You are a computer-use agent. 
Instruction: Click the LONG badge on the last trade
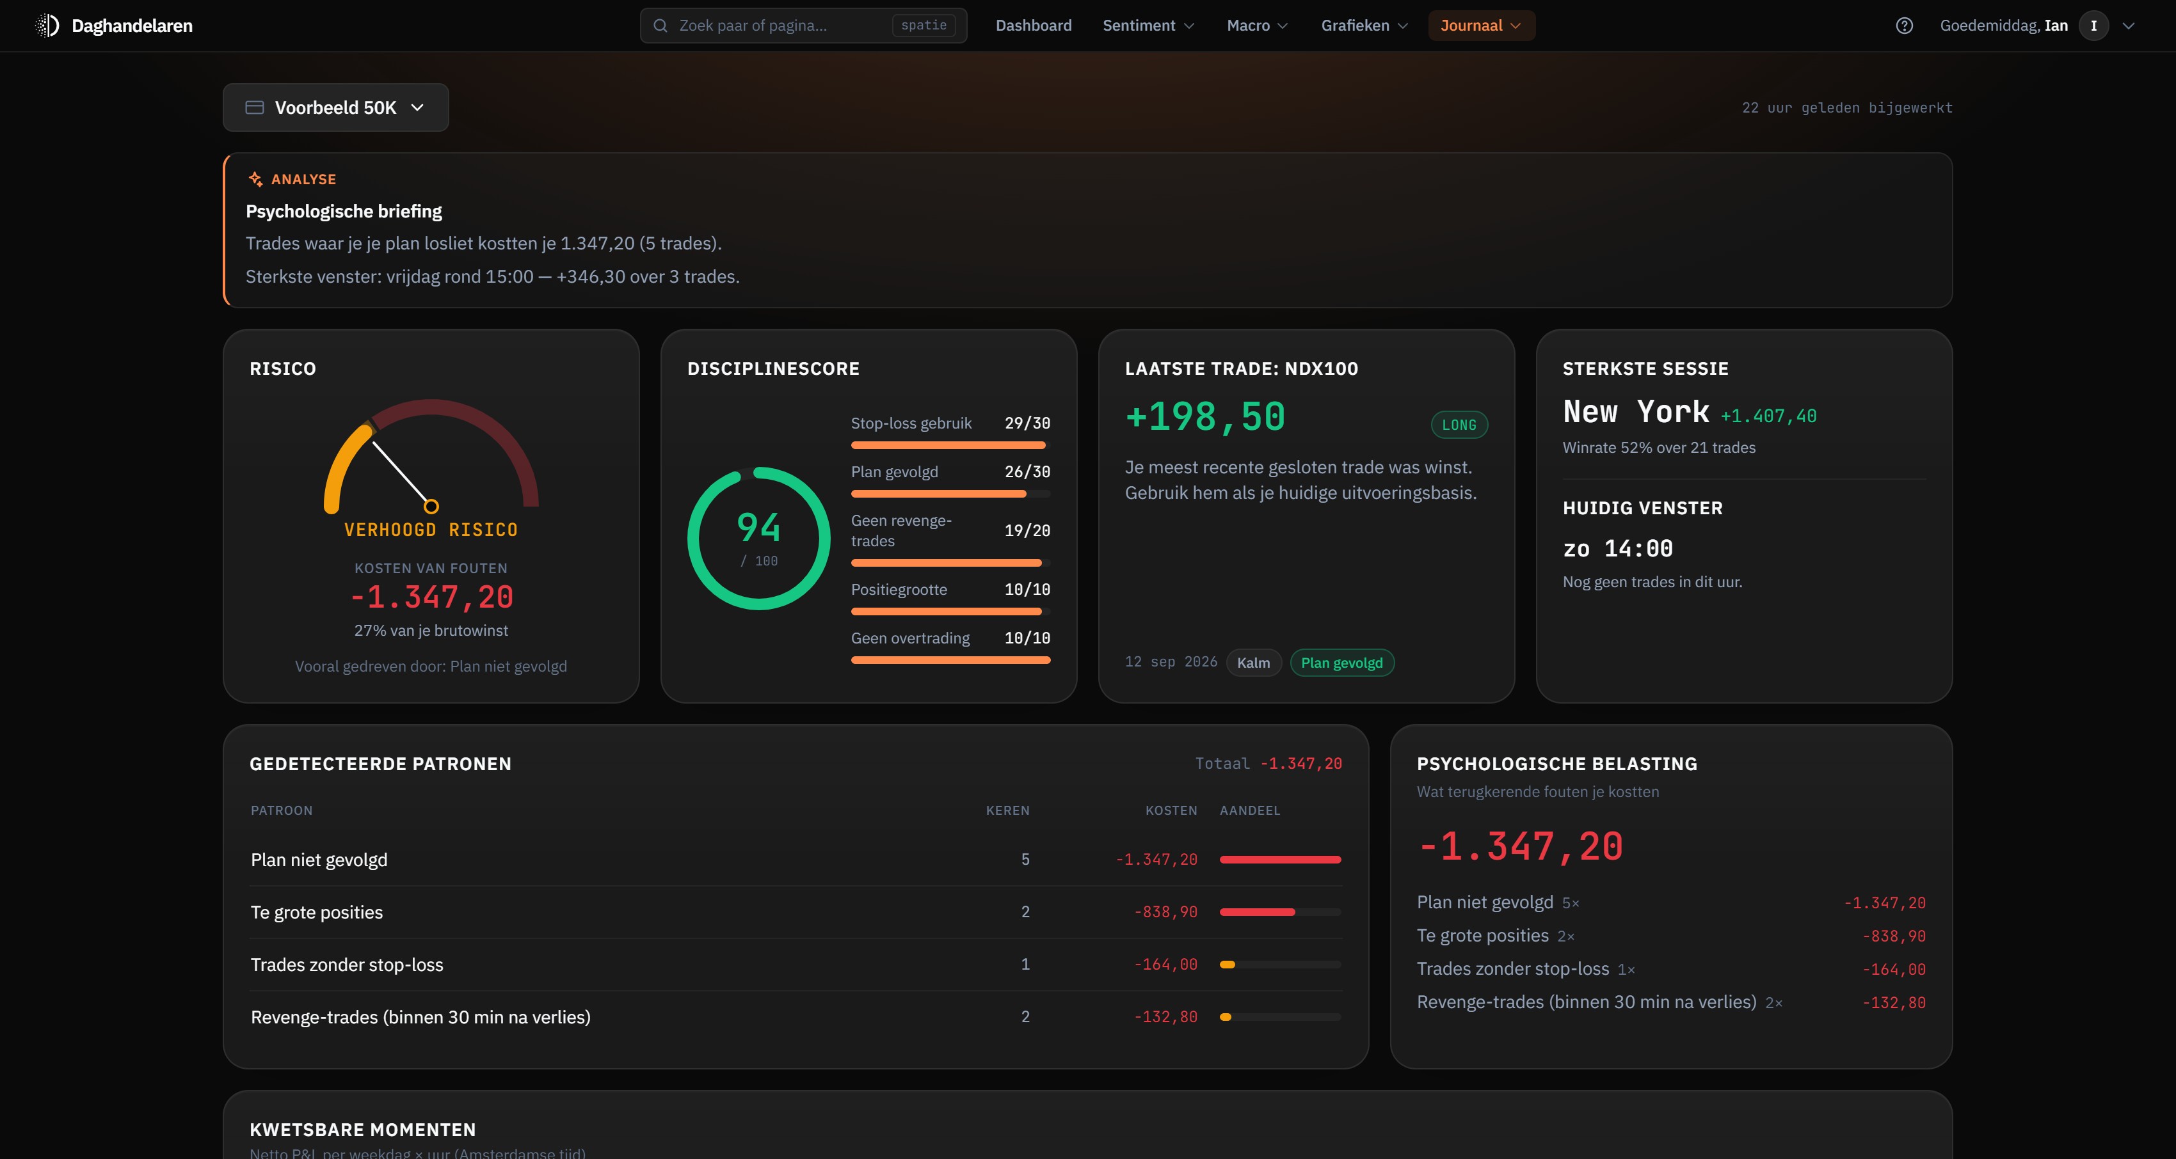(1459, 425)
